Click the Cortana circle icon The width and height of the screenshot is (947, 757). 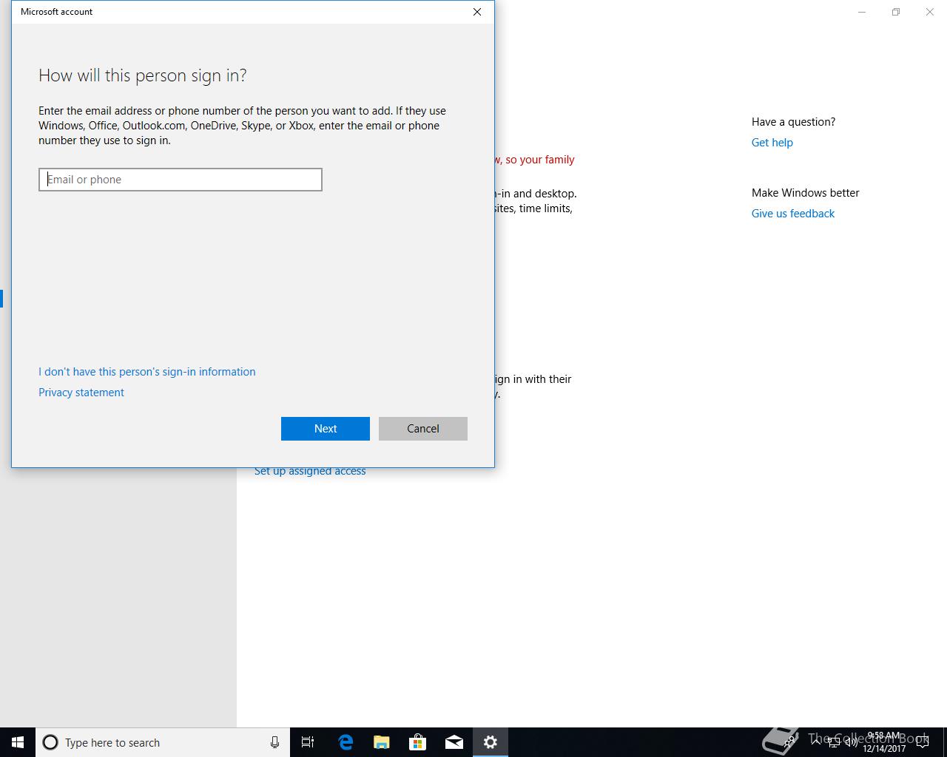click(x=50, y=742)
